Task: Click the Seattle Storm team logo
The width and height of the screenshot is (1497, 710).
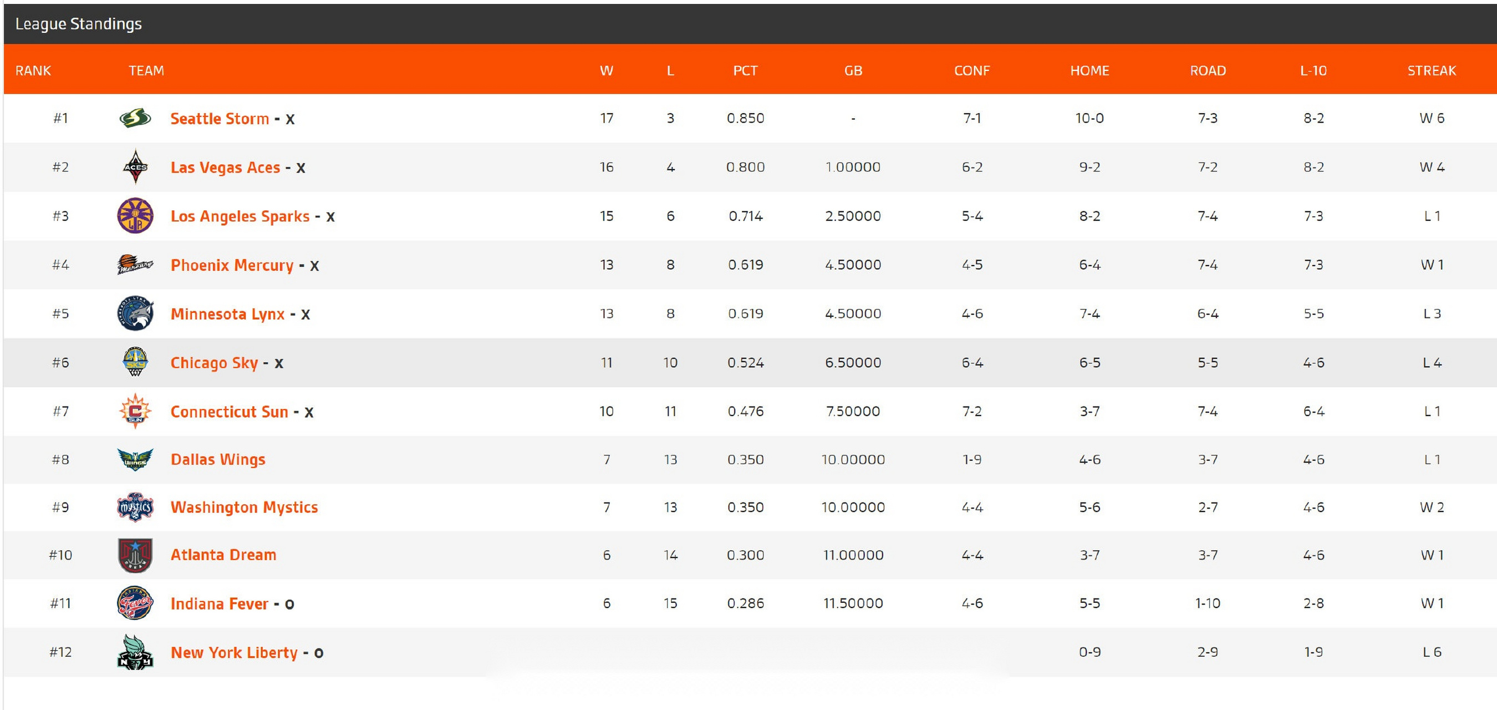Action: point(135,118)
